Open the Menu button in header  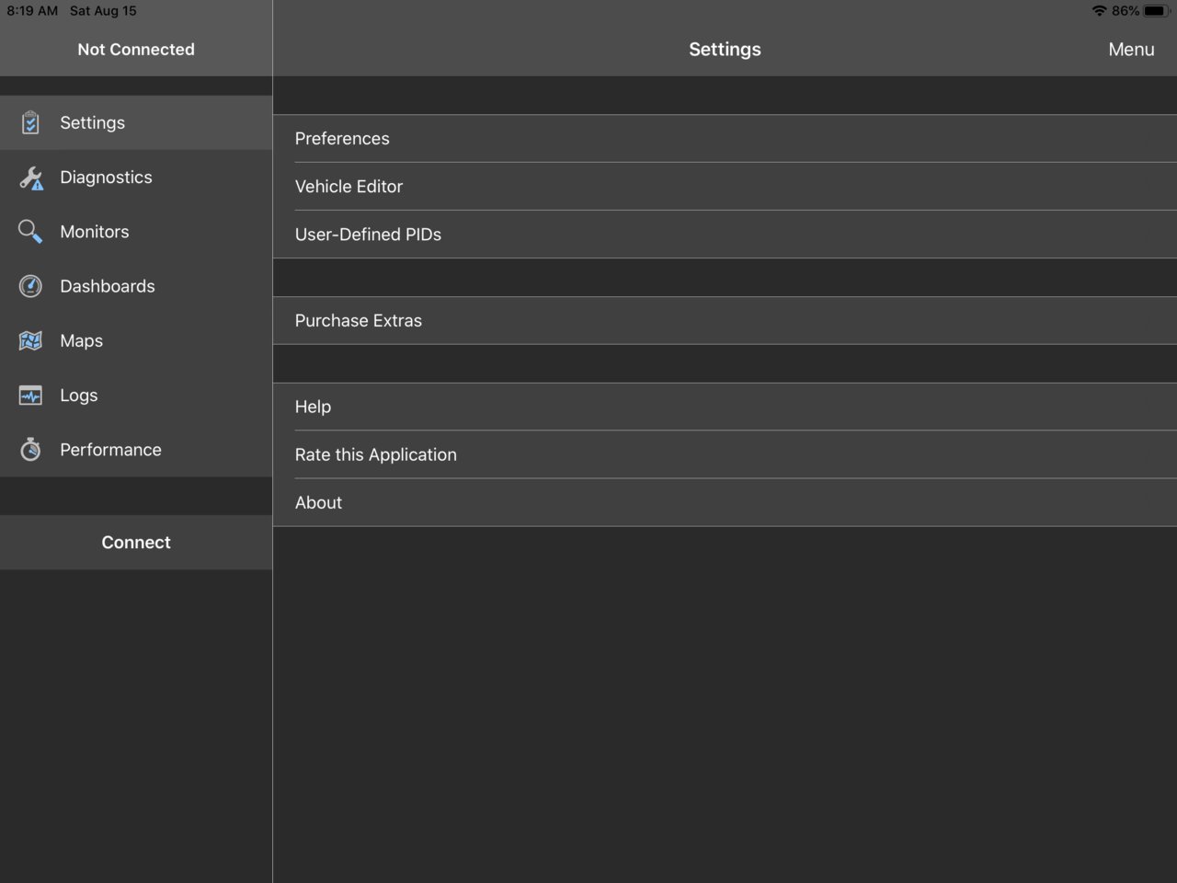[1131, 50]
